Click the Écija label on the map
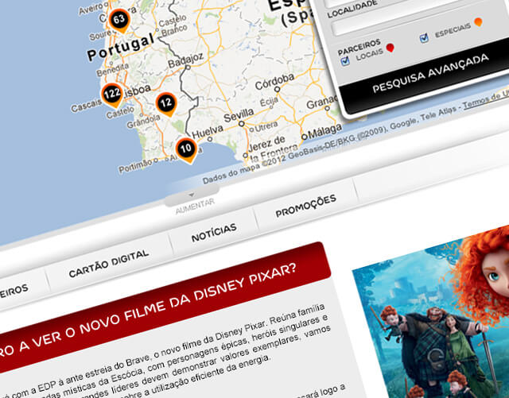Screen dimensions: 509x398 (269, 102)
